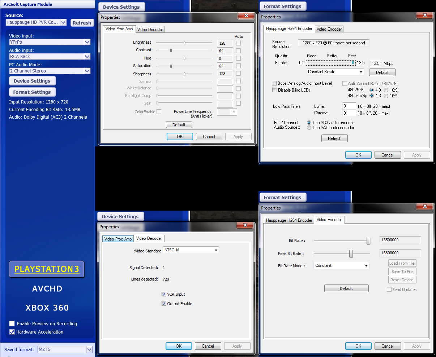
Task: Toggle Enable Preview on Recording checkbox
Action: click(x=12, y=324)
